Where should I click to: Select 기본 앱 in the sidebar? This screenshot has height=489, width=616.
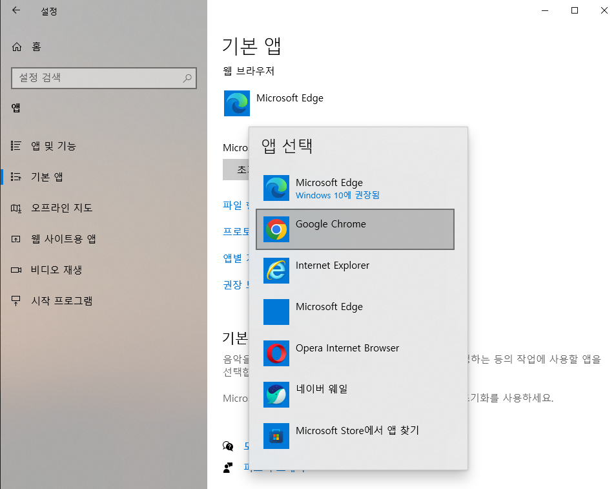(x=47, y=177)
